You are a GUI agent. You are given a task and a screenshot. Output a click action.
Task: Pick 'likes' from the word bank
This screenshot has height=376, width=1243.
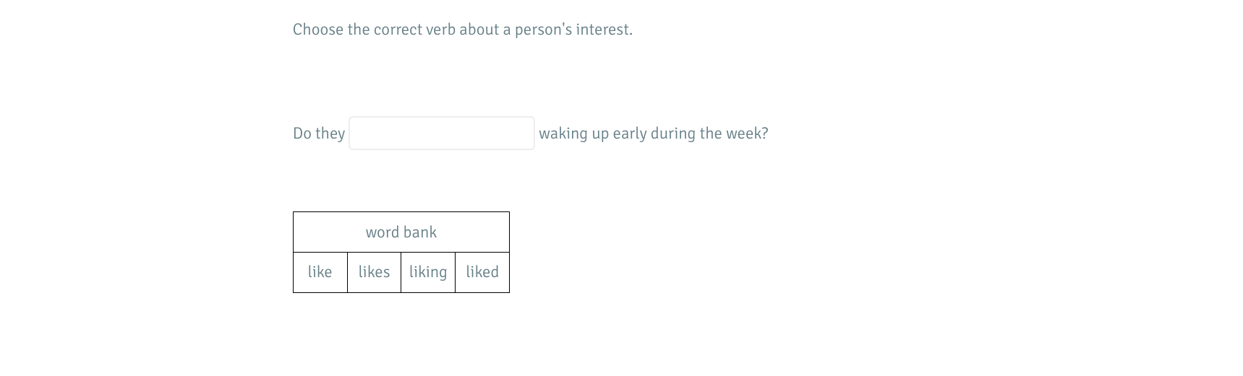[374, 272]
